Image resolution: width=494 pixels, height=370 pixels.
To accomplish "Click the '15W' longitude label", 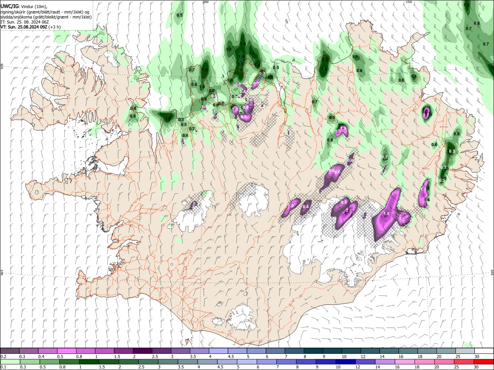I will point(409,2).
